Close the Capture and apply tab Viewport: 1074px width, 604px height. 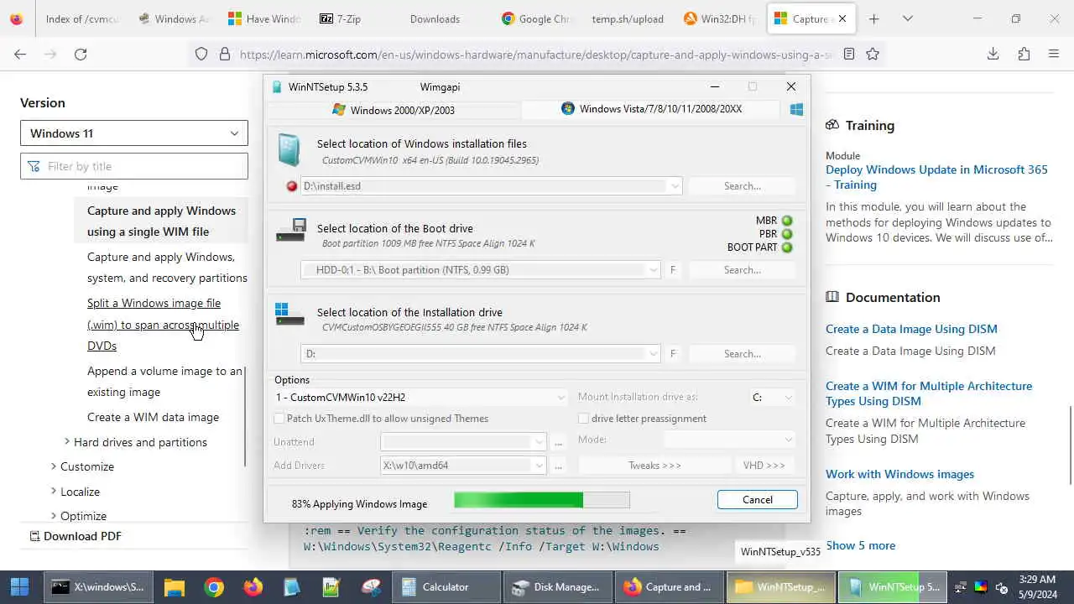pos(842,18)
